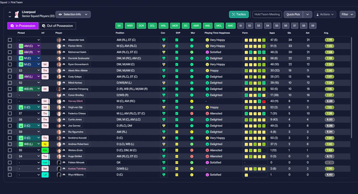358x194 pixels.
Task: Click Rhys Williams's 6.60 average rating pill
Action: click(x=329, y=175)
